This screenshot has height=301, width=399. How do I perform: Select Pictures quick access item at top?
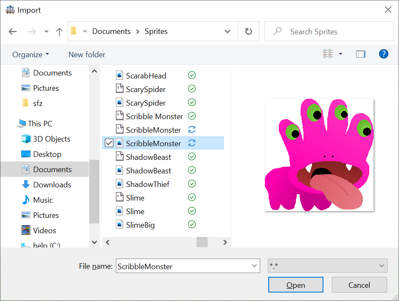click(x=40, y=88)
